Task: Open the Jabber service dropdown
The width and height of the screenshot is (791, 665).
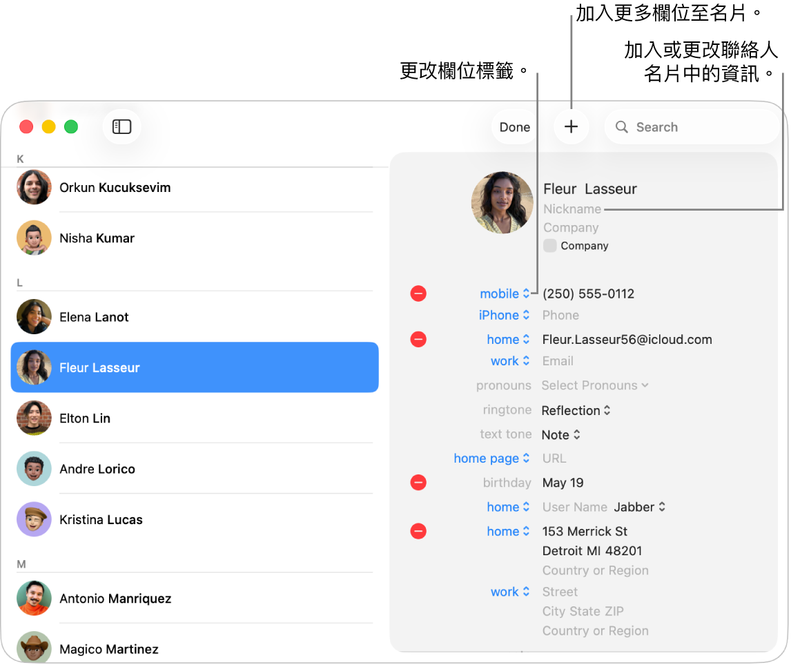Action: click(639, 507)
